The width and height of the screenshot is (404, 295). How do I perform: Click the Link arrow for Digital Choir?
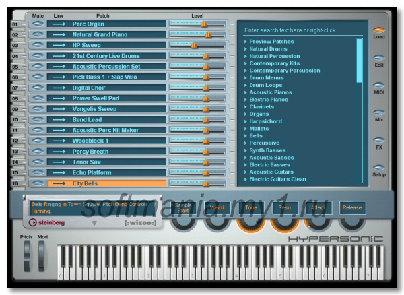pyautogui.click(x=59, y=88)
